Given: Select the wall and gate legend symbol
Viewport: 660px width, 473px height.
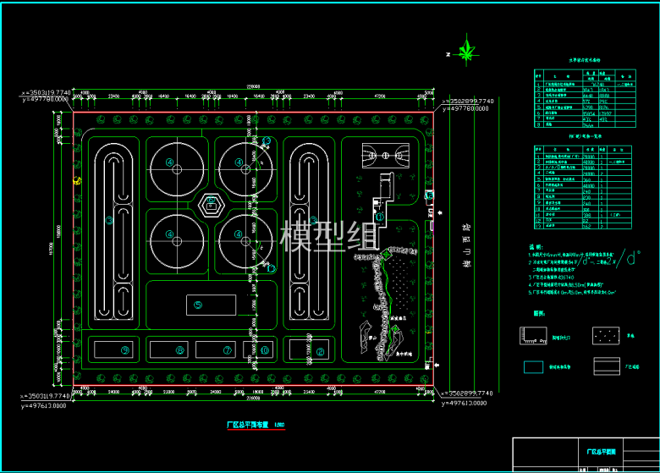Looking at the screenshot, I should [x=533, y=336].
